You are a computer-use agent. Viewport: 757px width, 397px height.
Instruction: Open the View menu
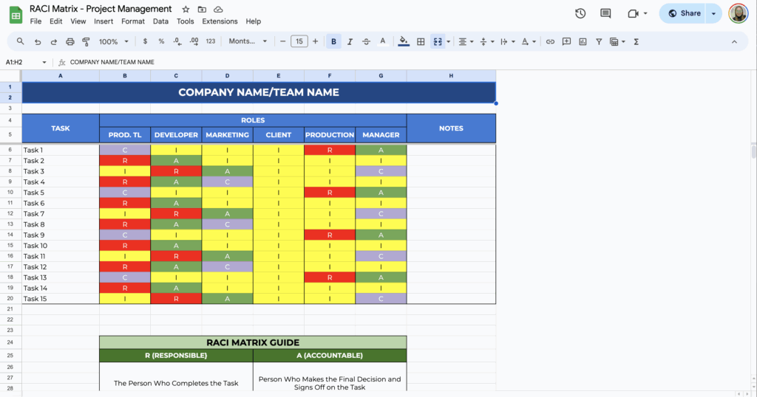(78, 21)
